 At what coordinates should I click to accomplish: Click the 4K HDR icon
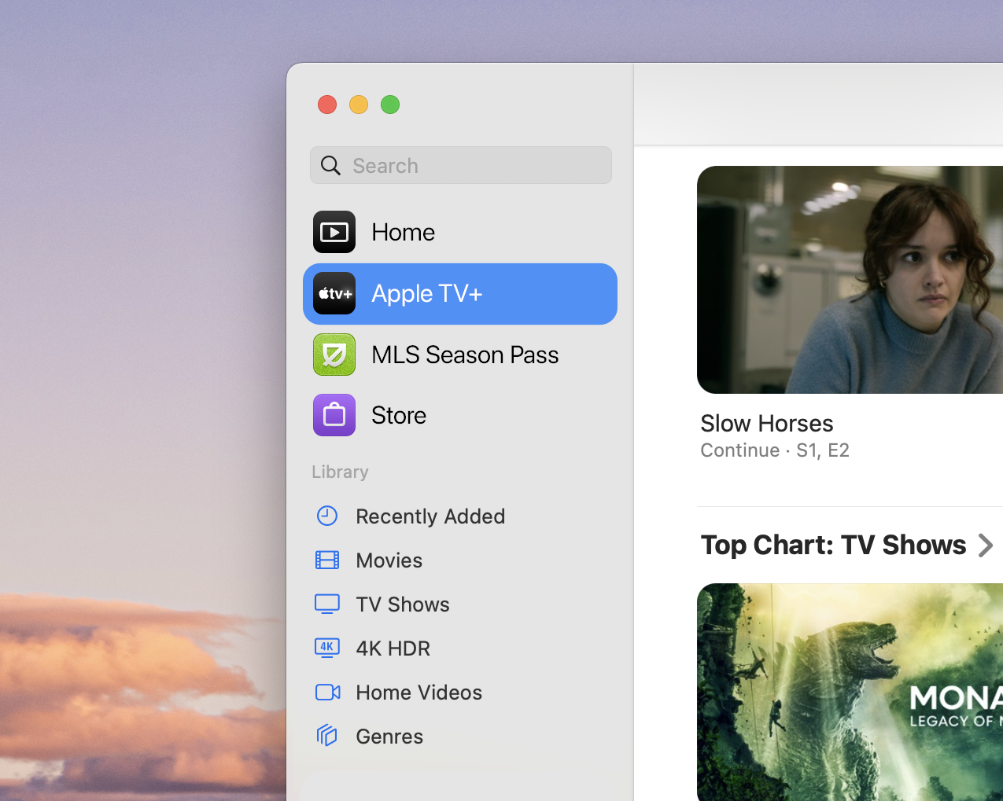click(327, 648)
